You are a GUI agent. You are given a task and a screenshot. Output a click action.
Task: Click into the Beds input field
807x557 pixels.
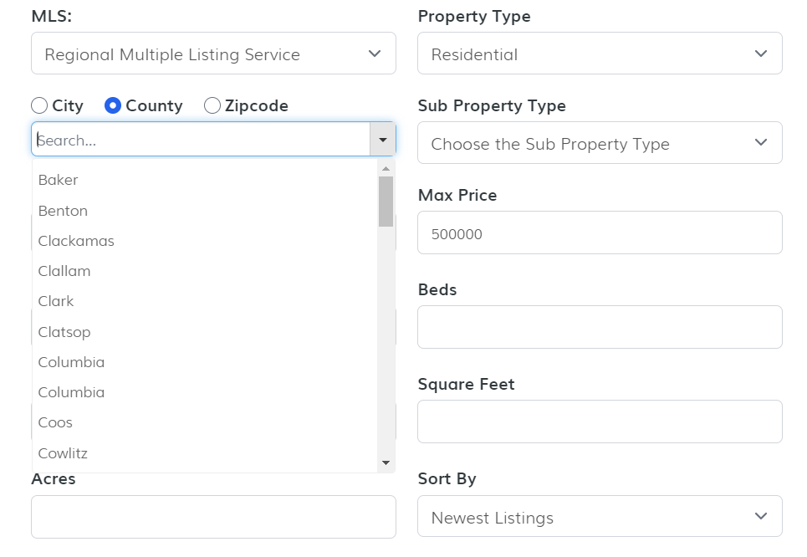tap(600, 327)
